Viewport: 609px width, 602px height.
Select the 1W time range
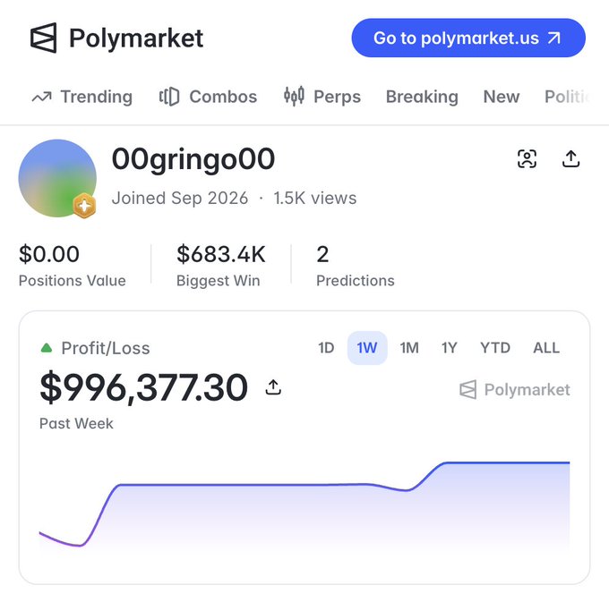point(367,348)
